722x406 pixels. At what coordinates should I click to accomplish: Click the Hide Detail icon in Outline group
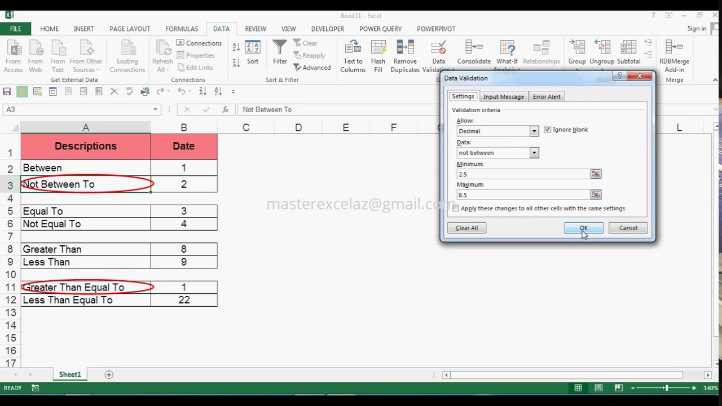648,55
